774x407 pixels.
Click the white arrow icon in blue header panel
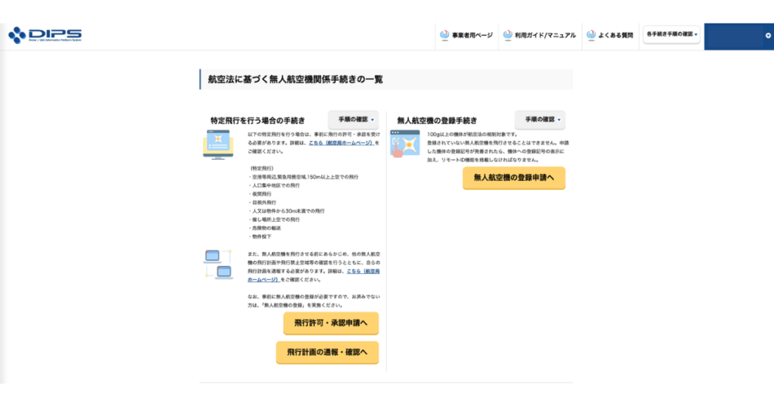767,36
